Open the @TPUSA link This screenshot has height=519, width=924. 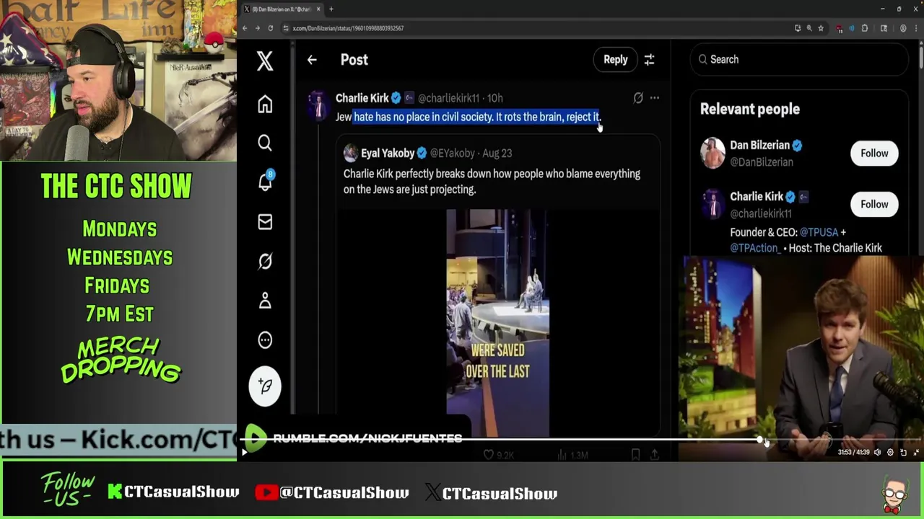pyautogui.click(x=819, y=232)
